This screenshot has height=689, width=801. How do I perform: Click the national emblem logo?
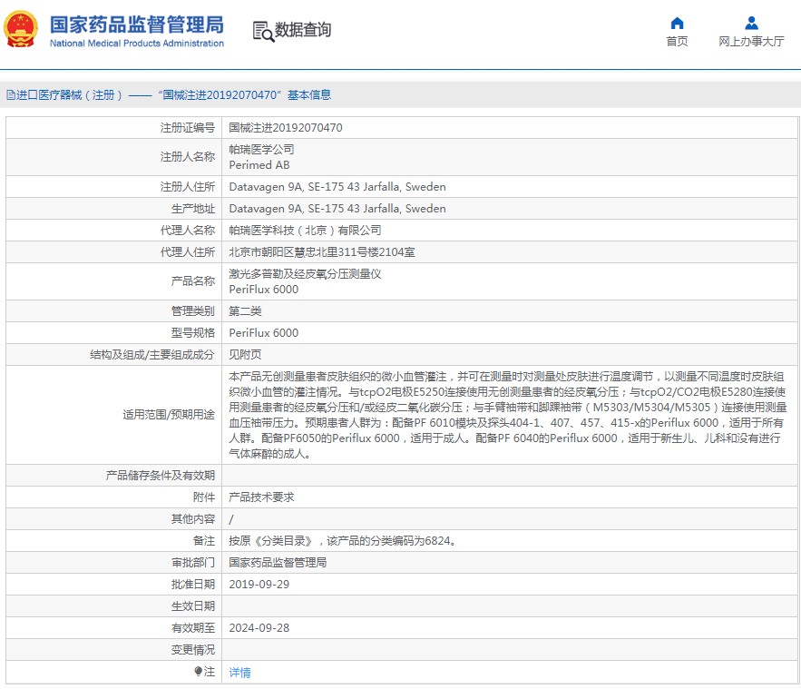tap(21, 30)
